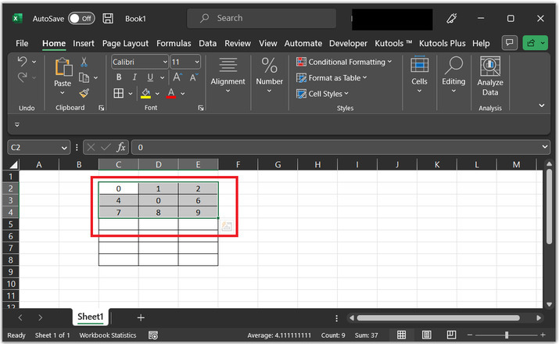This screenshot has height=344, width=559.
Task: Expand the Font Color dropdown arrow
Action: 183,94
